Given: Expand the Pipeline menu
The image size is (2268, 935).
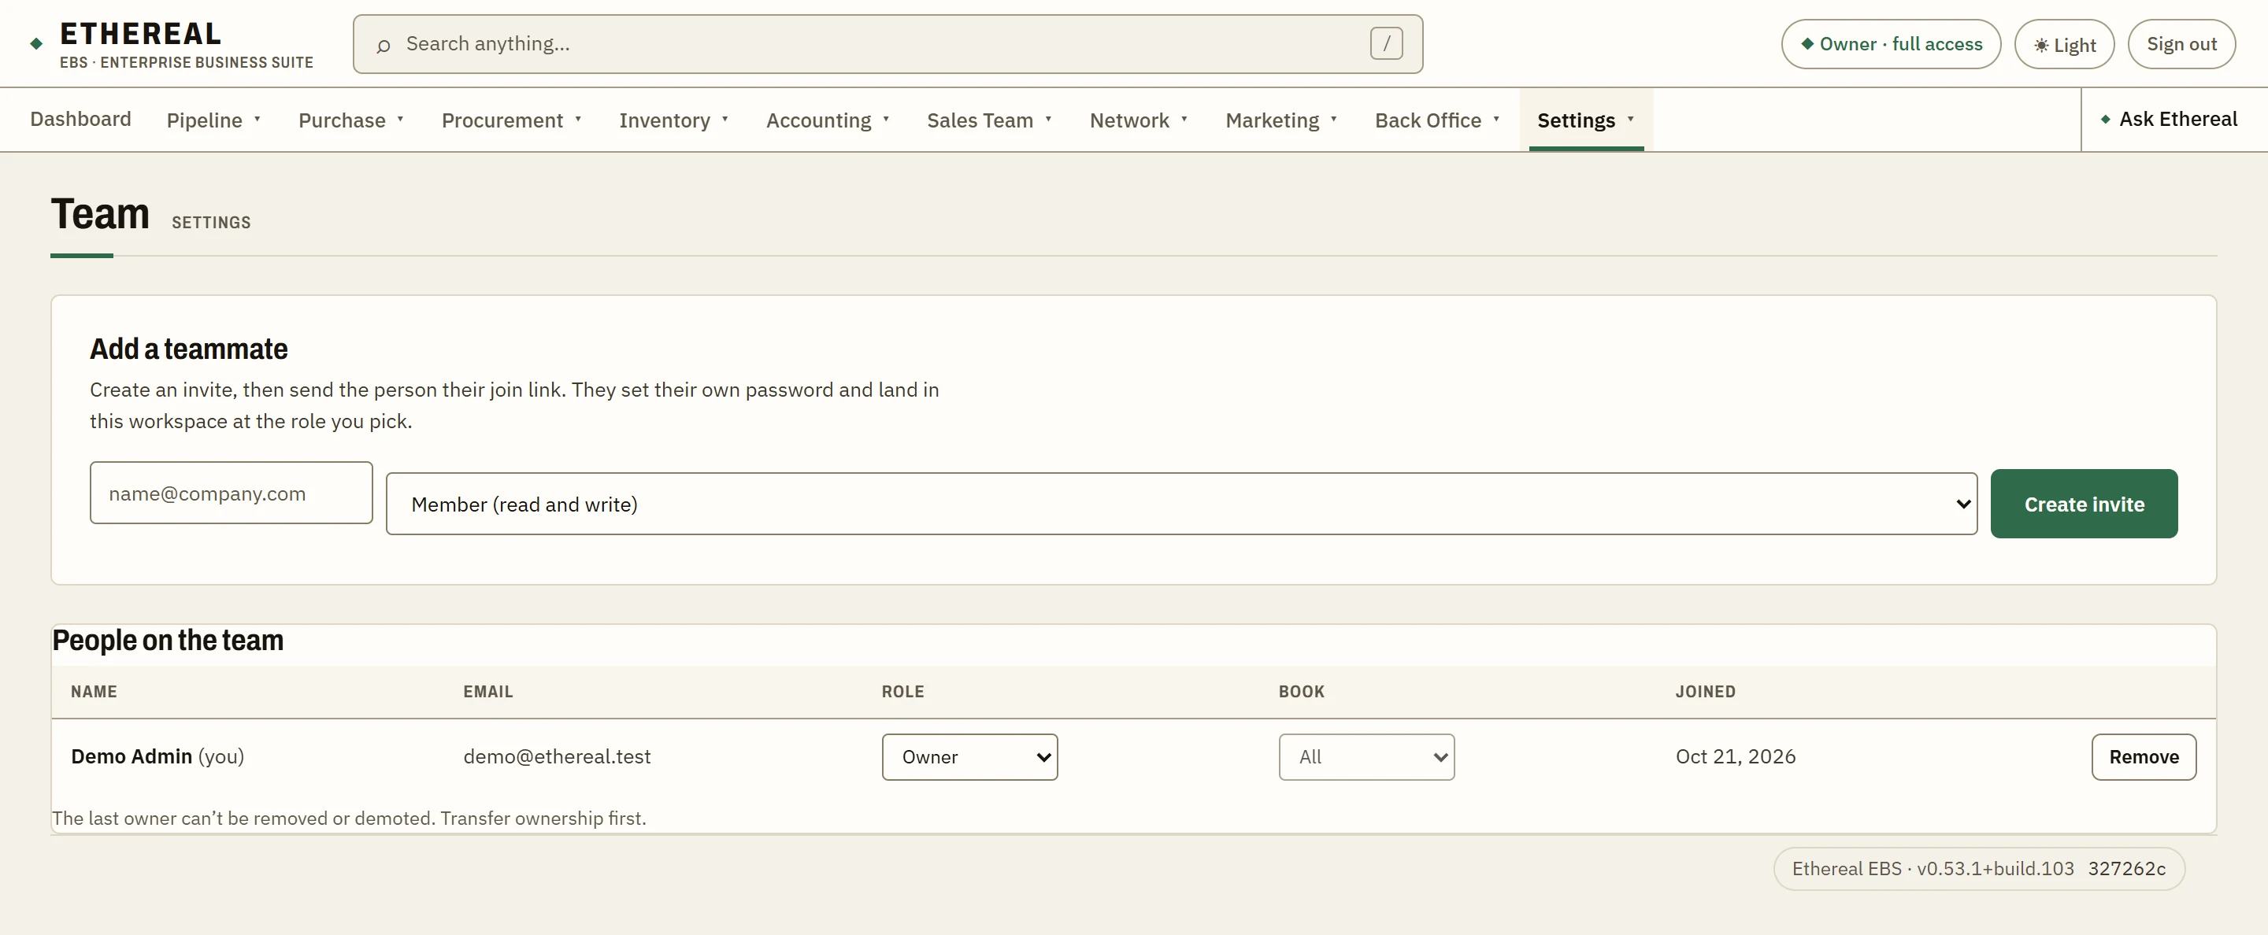Looking at the screenshot, I should pos(214,120).
